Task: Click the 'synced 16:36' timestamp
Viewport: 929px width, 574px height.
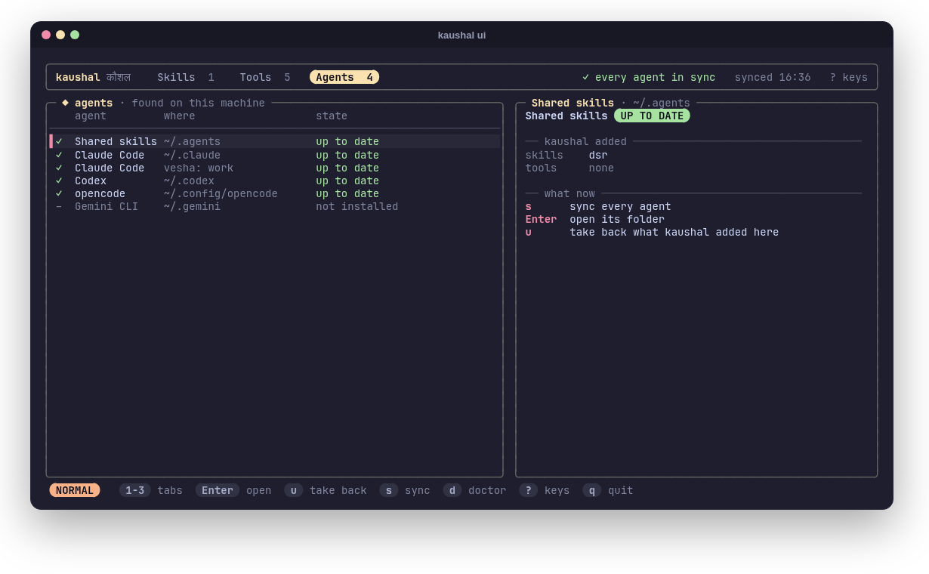Action: 773,77
